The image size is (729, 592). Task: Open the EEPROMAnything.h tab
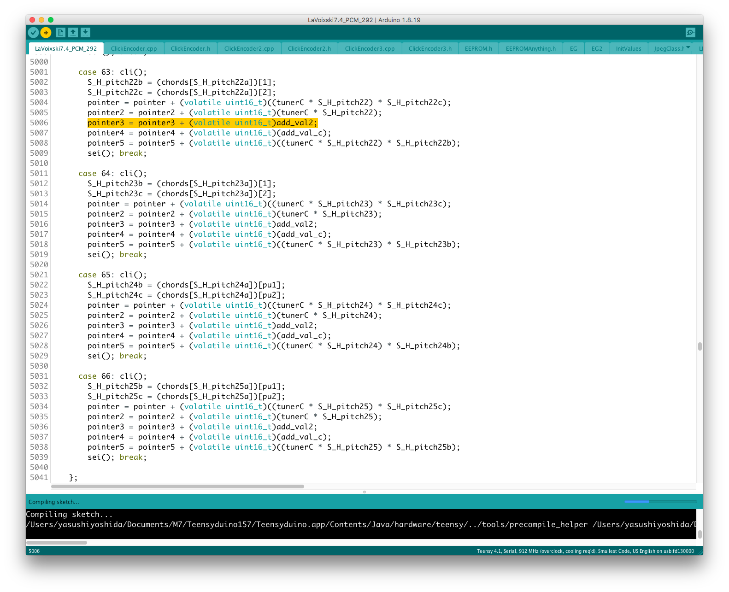pos(530,48)
